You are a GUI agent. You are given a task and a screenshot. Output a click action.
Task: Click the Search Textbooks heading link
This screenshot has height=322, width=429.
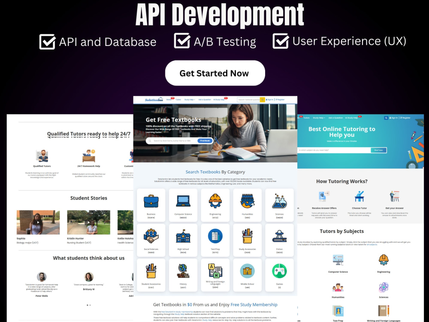(x=203, y=172)
